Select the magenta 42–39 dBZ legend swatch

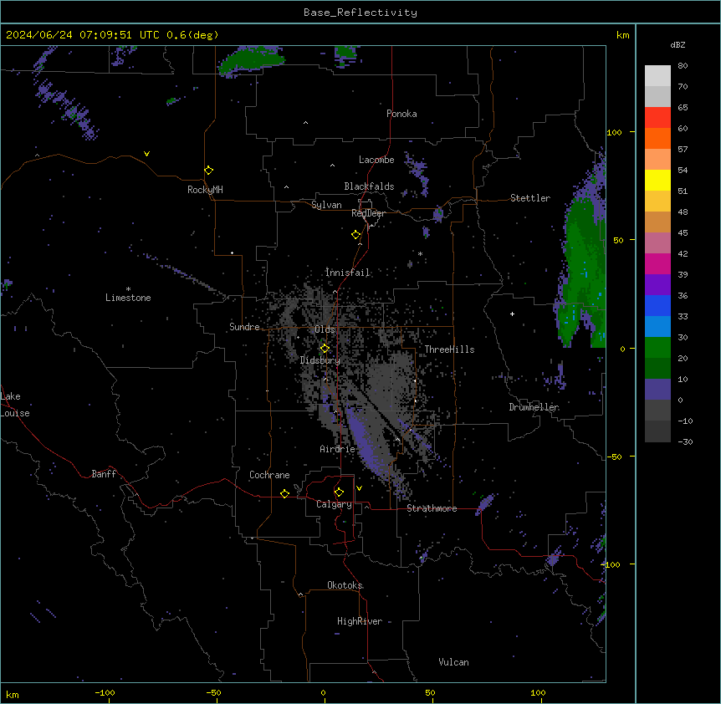pos(657,263)
